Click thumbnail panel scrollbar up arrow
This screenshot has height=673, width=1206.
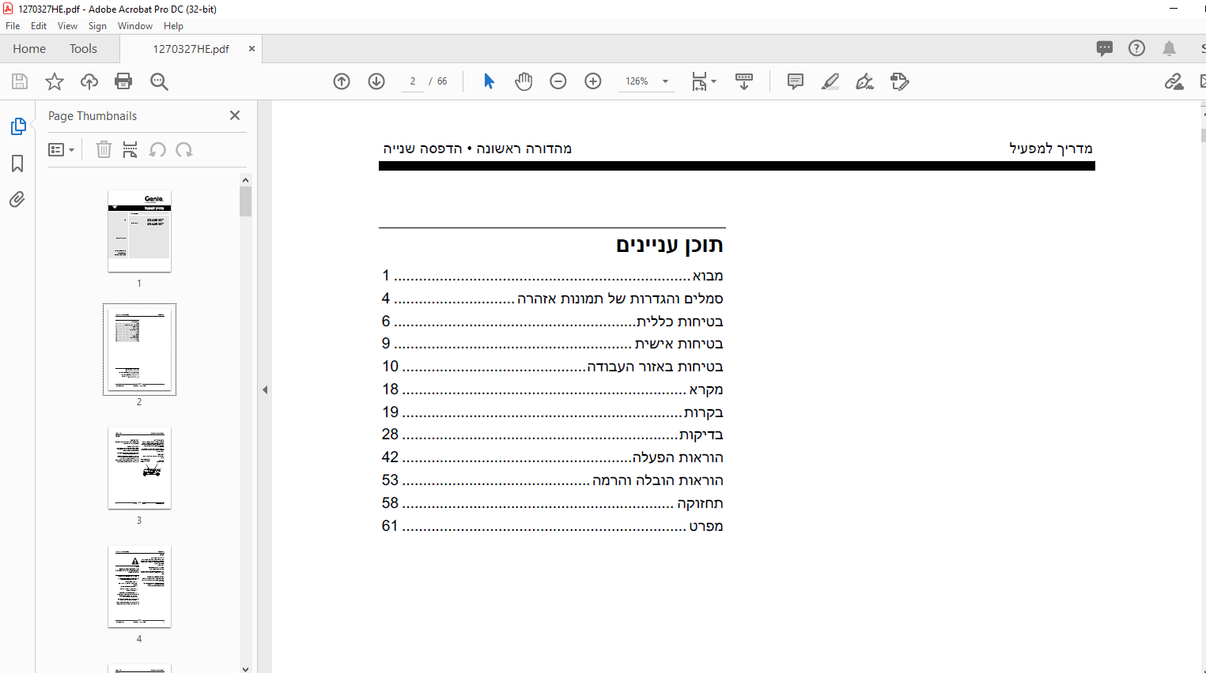click(x=245, y=180)
